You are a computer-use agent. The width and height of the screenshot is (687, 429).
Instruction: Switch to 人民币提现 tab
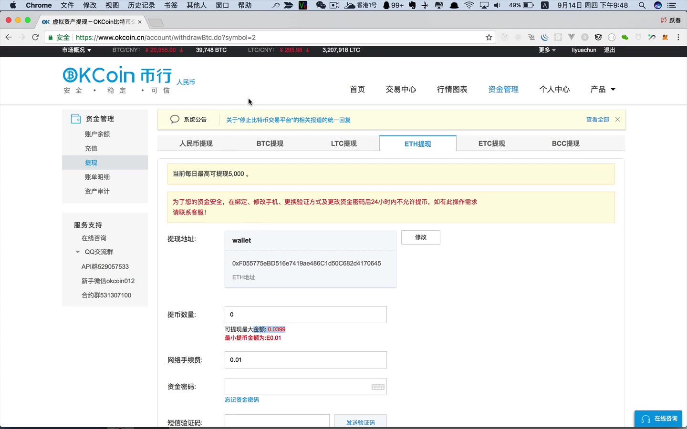(196, 143)
